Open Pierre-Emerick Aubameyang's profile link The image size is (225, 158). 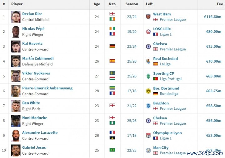point(47,88)
